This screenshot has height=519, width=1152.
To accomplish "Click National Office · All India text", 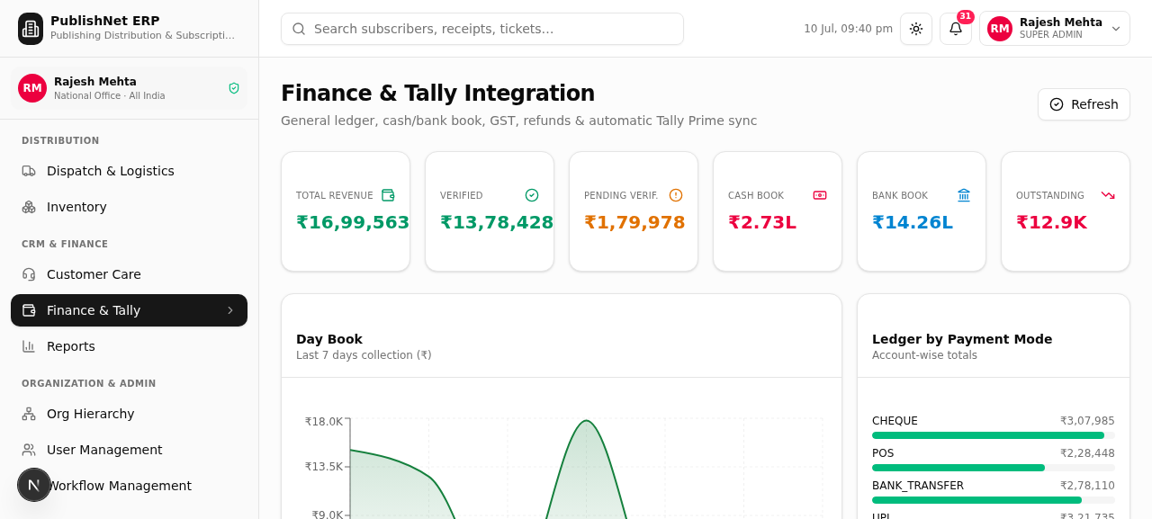I will [x=110, y=95].
